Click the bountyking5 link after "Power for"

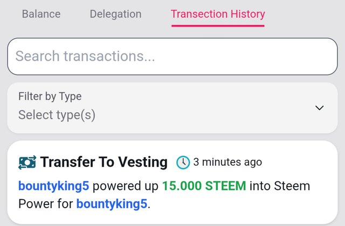[112, 204]
